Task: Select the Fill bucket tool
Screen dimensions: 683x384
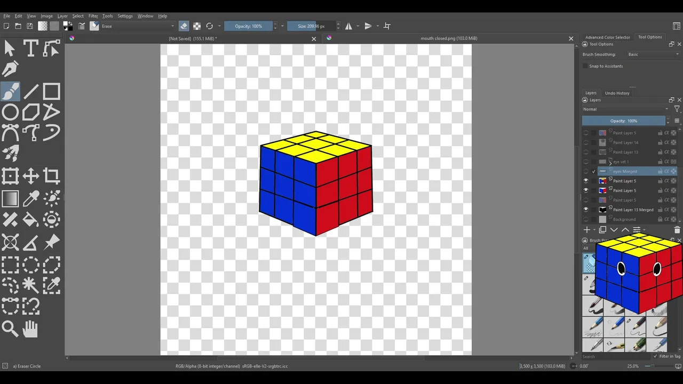Action: pyautogui.click(x=30, y=219)
